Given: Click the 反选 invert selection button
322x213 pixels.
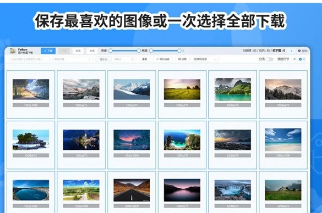Looking at the screenshot, I should click(78, 51).
